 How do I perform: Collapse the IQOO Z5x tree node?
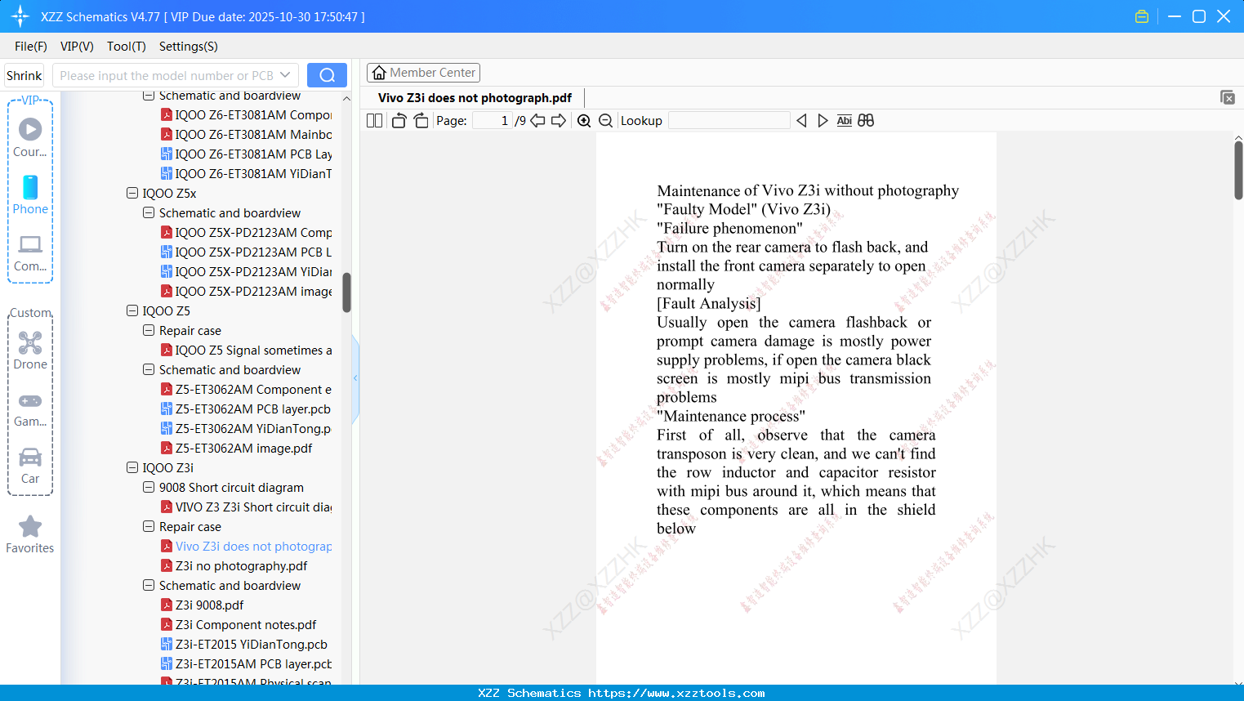[132, 194]
